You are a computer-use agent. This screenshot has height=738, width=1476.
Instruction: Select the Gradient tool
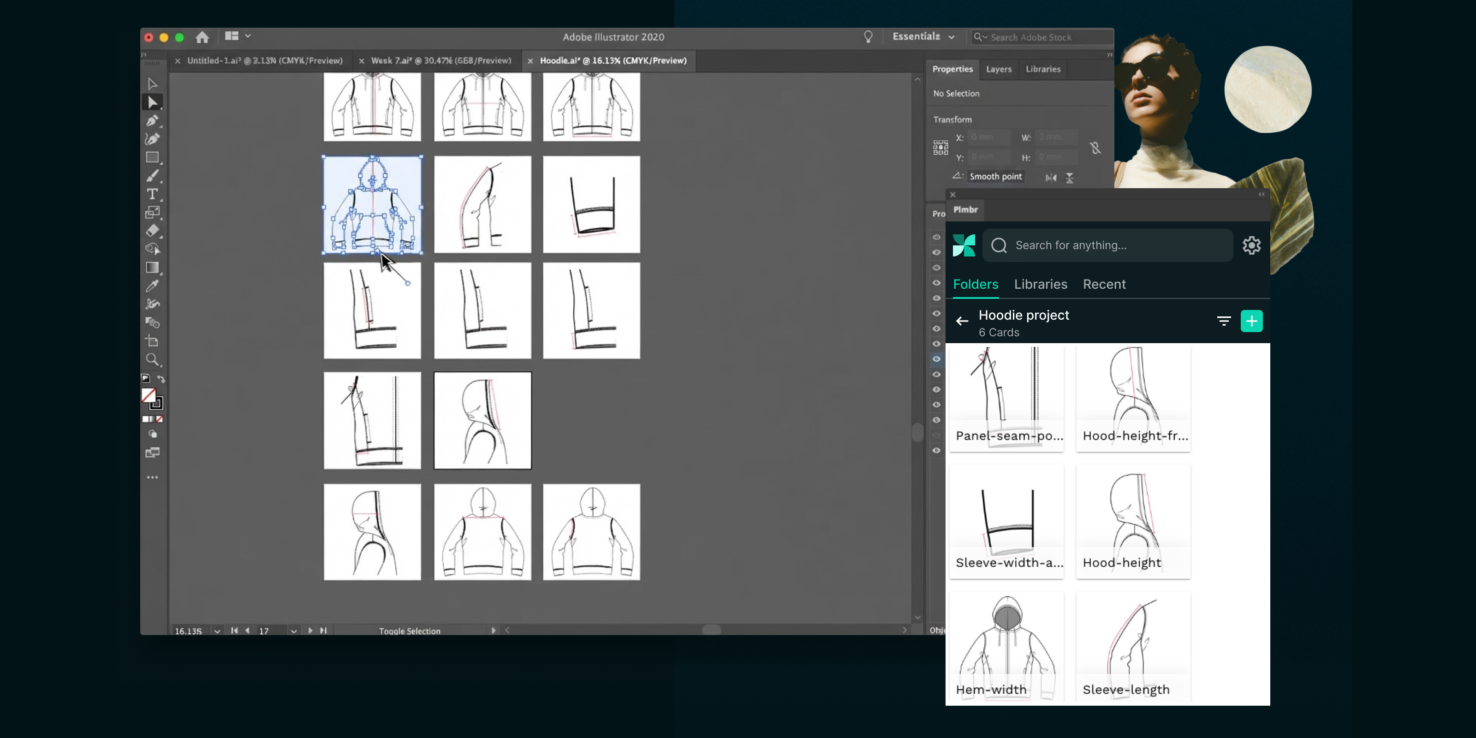(152, 268)
